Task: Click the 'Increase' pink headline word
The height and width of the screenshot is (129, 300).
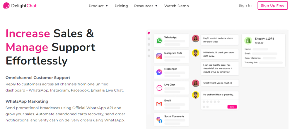Action: coord(28,33)
